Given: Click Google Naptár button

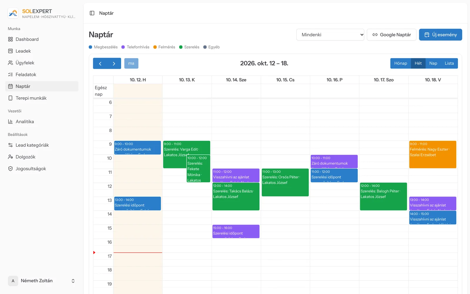Looking at the screenshot, I should tap(392, 35).
